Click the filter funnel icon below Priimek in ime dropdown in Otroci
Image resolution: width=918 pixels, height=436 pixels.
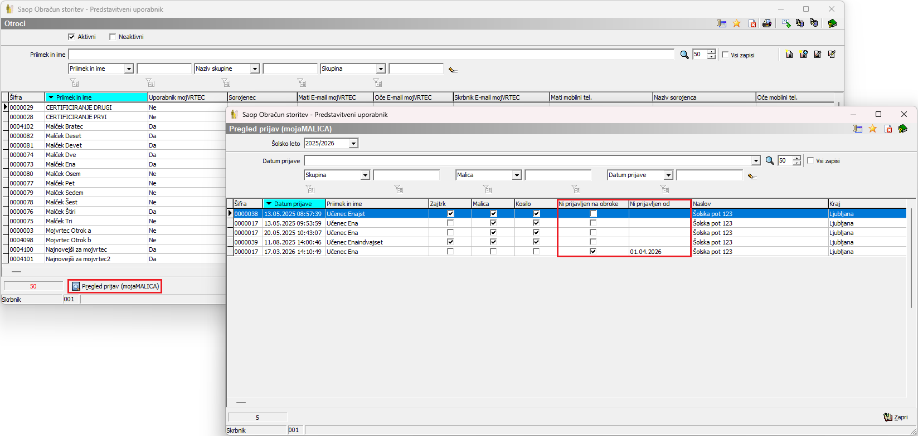click(x=75, y=83)
